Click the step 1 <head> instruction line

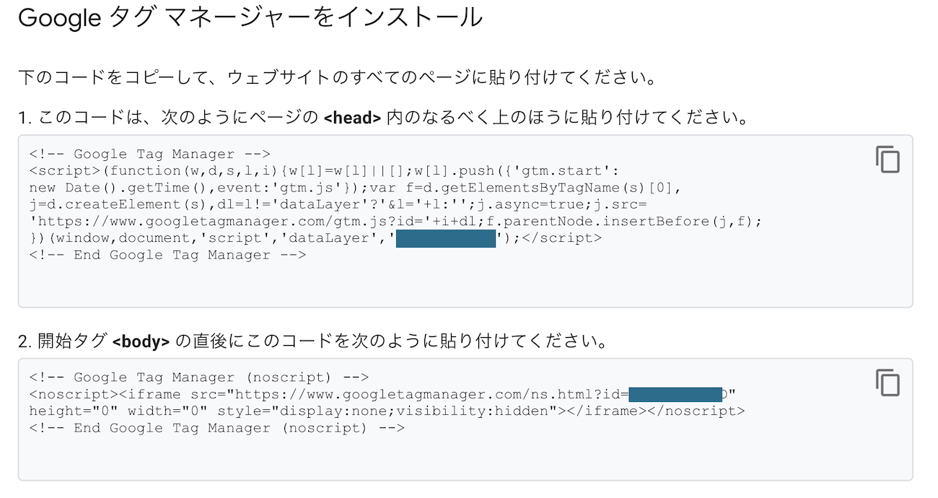tap(382, 117)
